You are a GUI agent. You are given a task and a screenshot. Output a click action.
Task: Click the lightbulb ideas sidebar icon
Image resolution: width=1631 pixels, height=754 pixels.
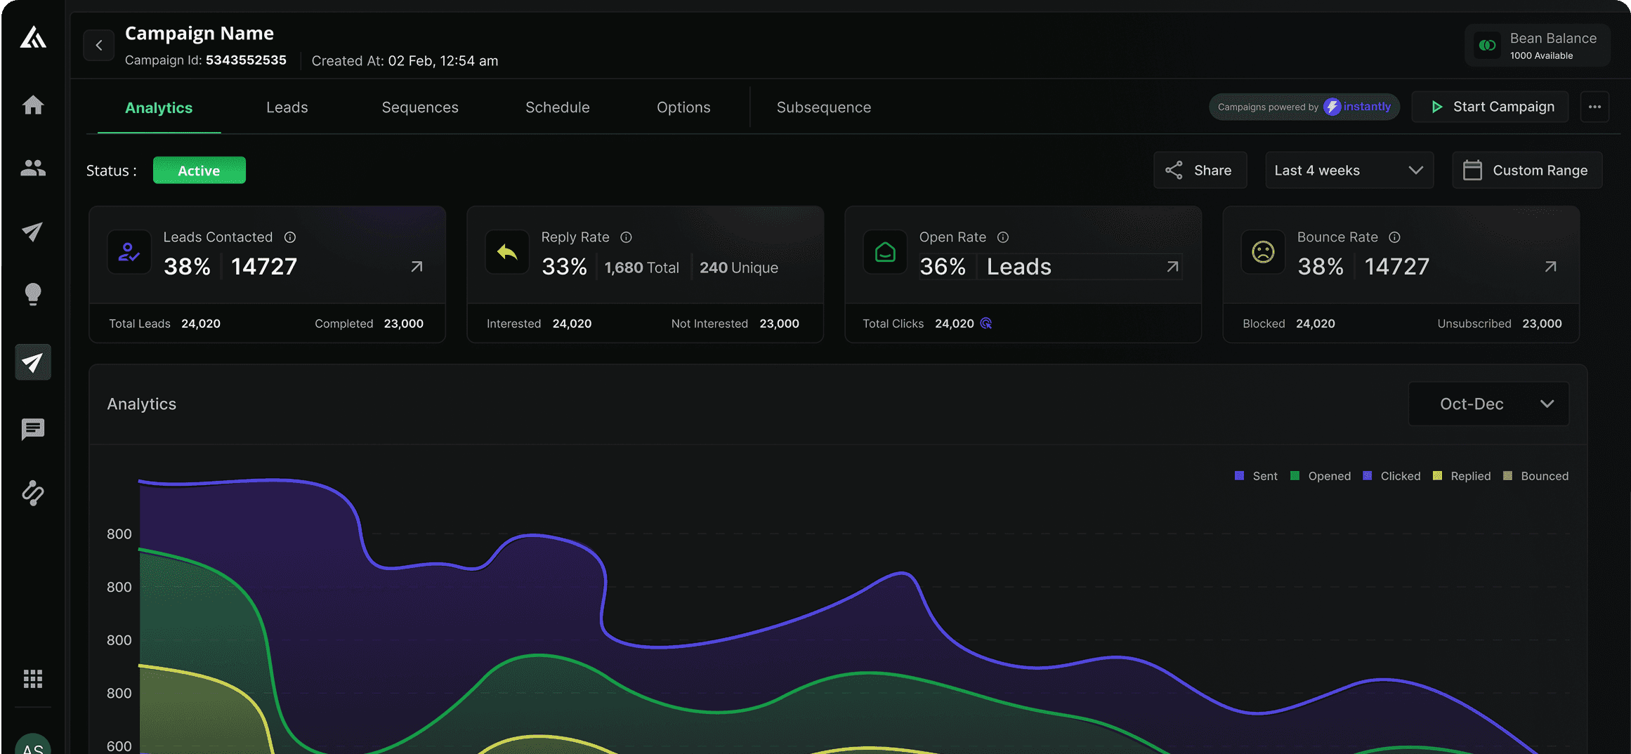(33, 294)
